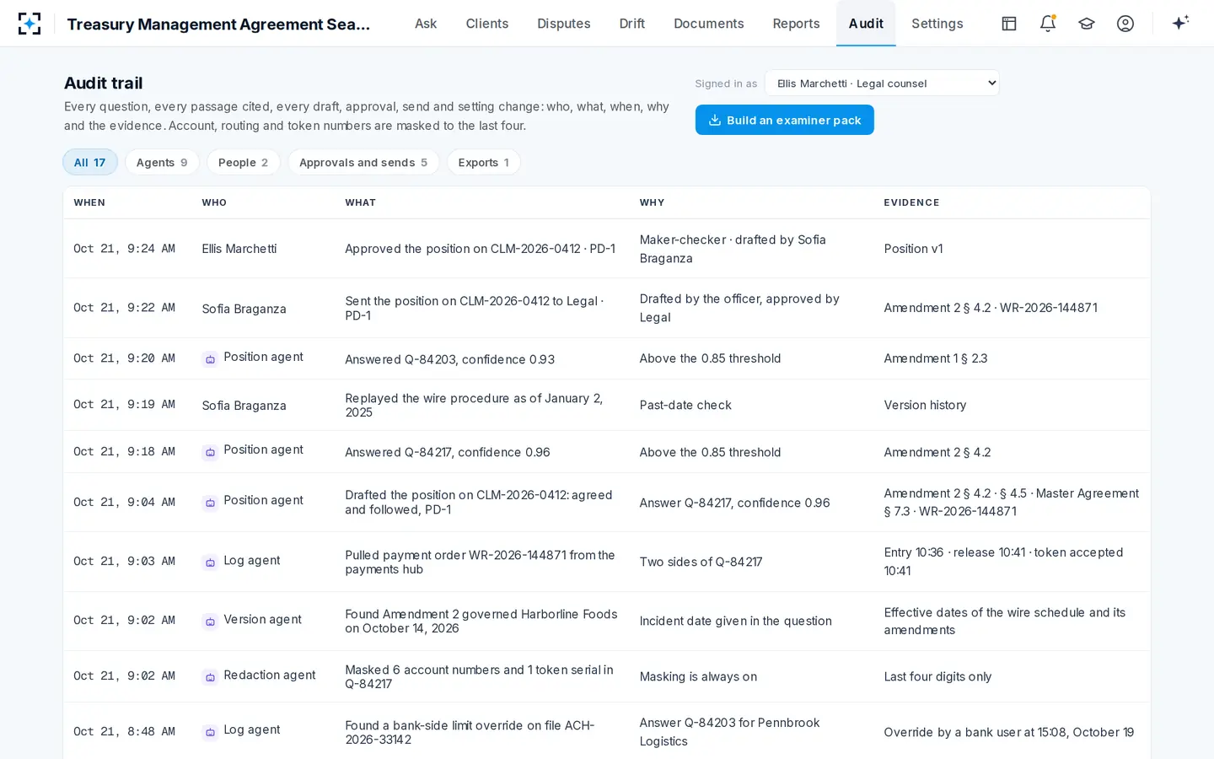This screenshot has width=1214, height=759.
Task: Select the Audit tab
Action: click(866, 24)
